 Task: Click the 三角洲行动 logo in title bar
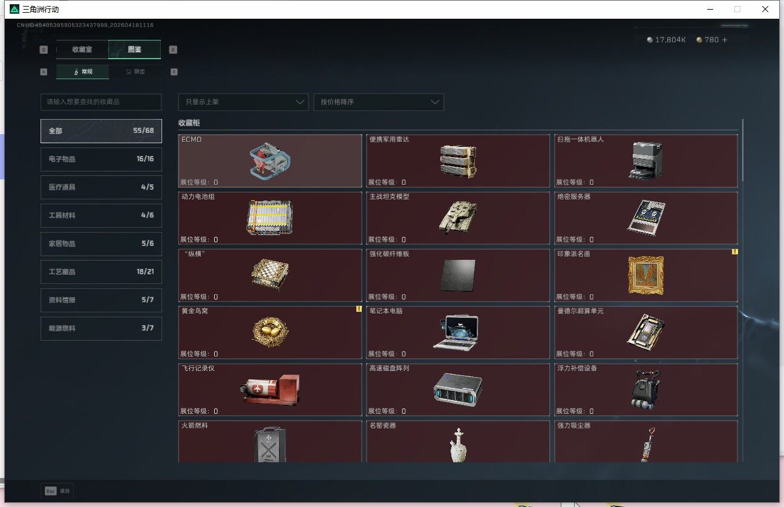15,9
